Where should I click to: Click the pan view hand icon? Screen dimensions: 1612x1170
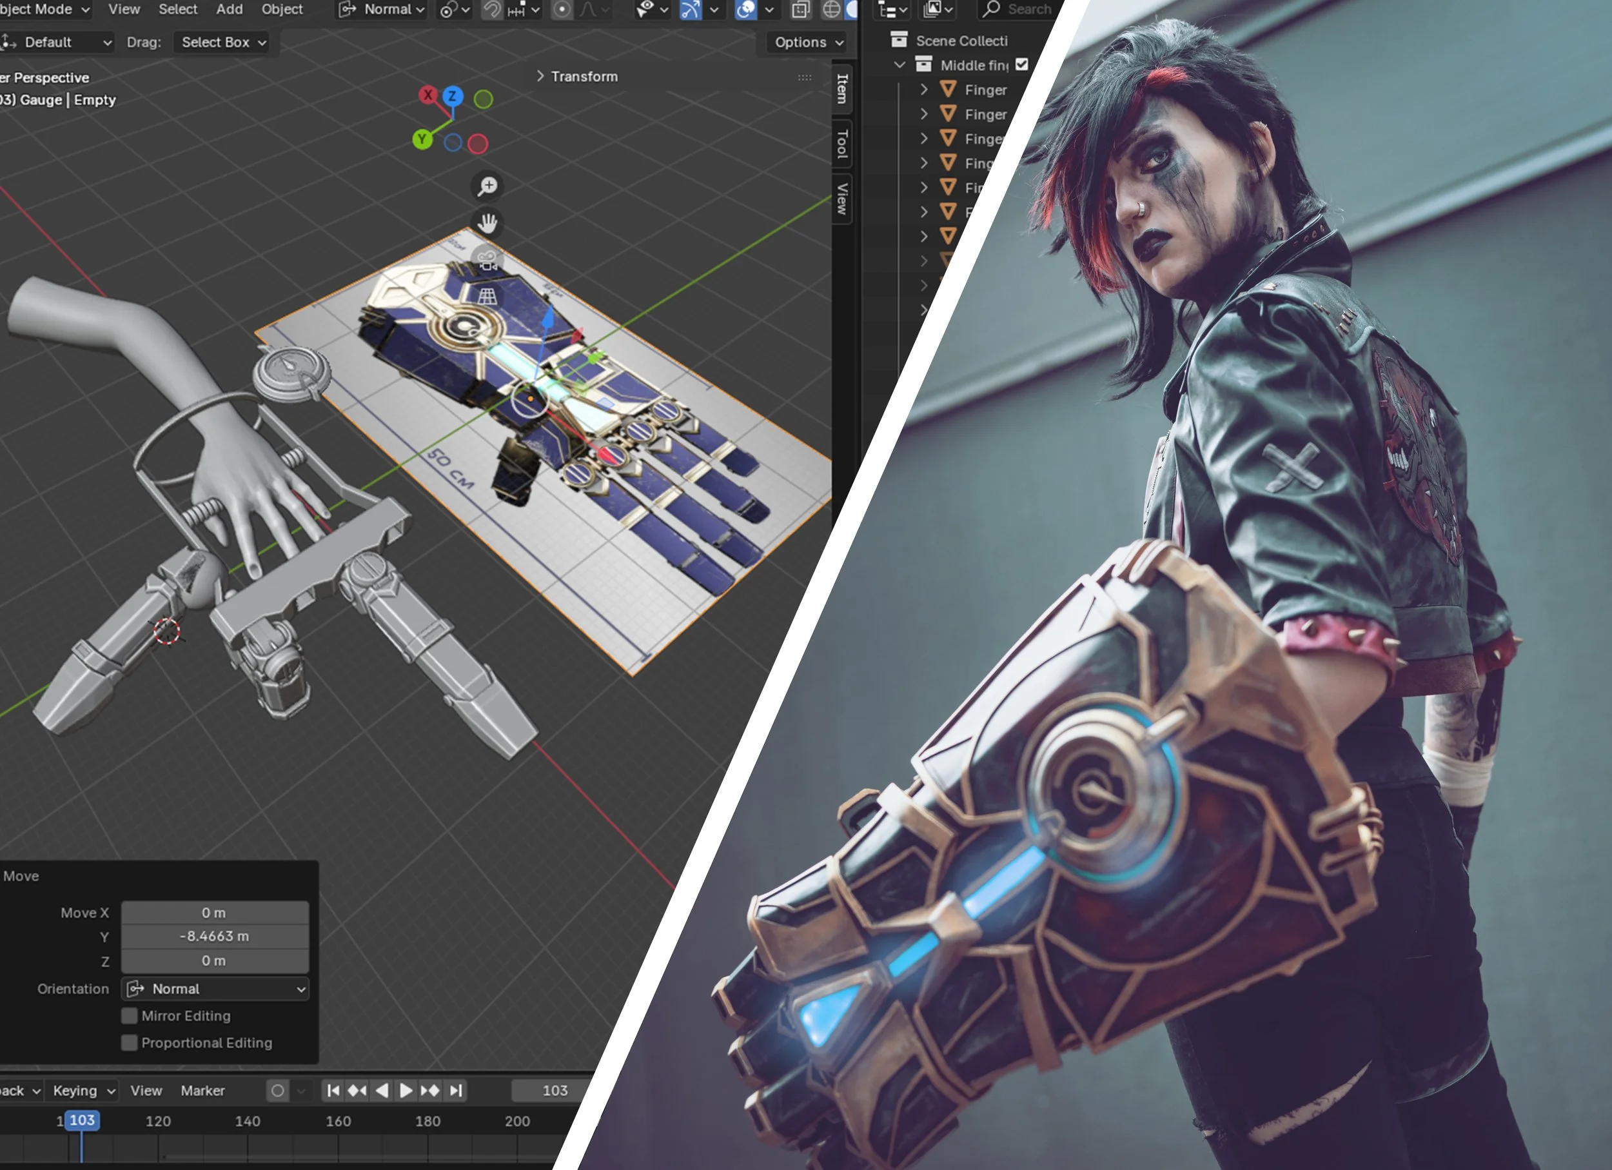pyautogui.click(x=487, y=223)
